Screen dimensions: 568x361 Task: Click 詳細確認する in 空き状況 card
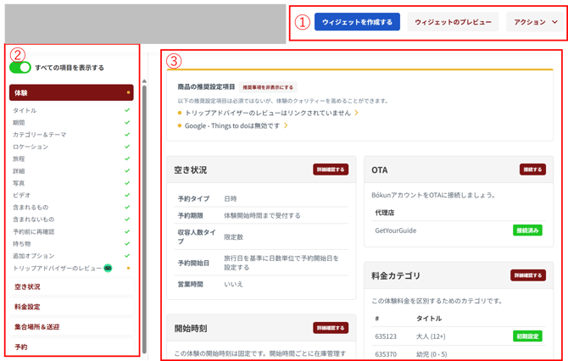point(330,169)
